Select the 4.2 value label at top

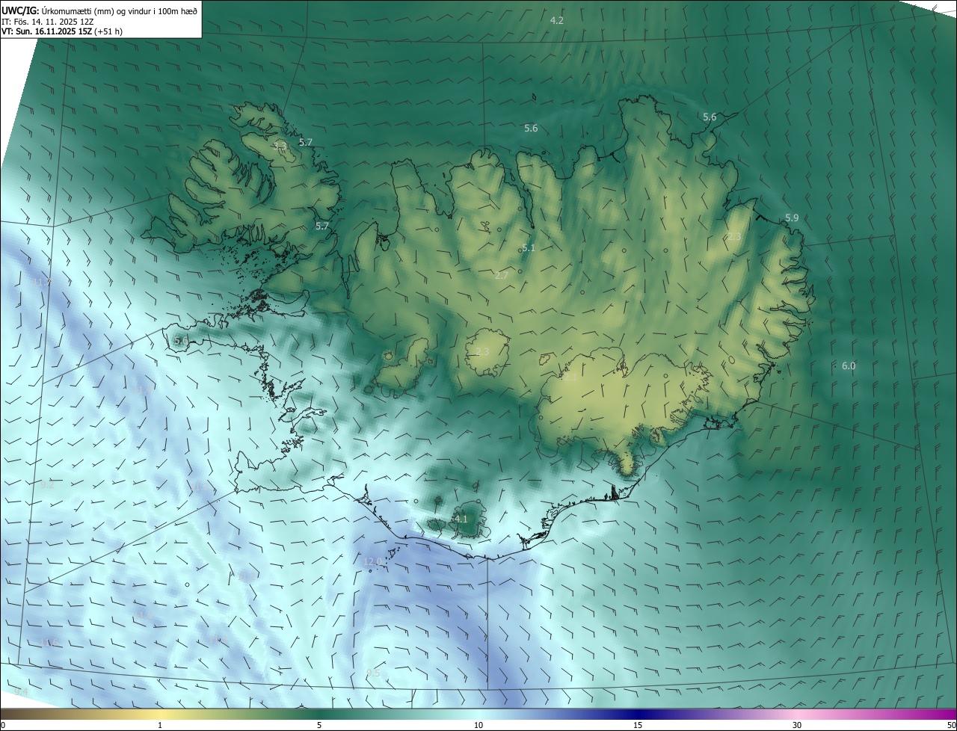pyautogui.click(x=556, y=20)
